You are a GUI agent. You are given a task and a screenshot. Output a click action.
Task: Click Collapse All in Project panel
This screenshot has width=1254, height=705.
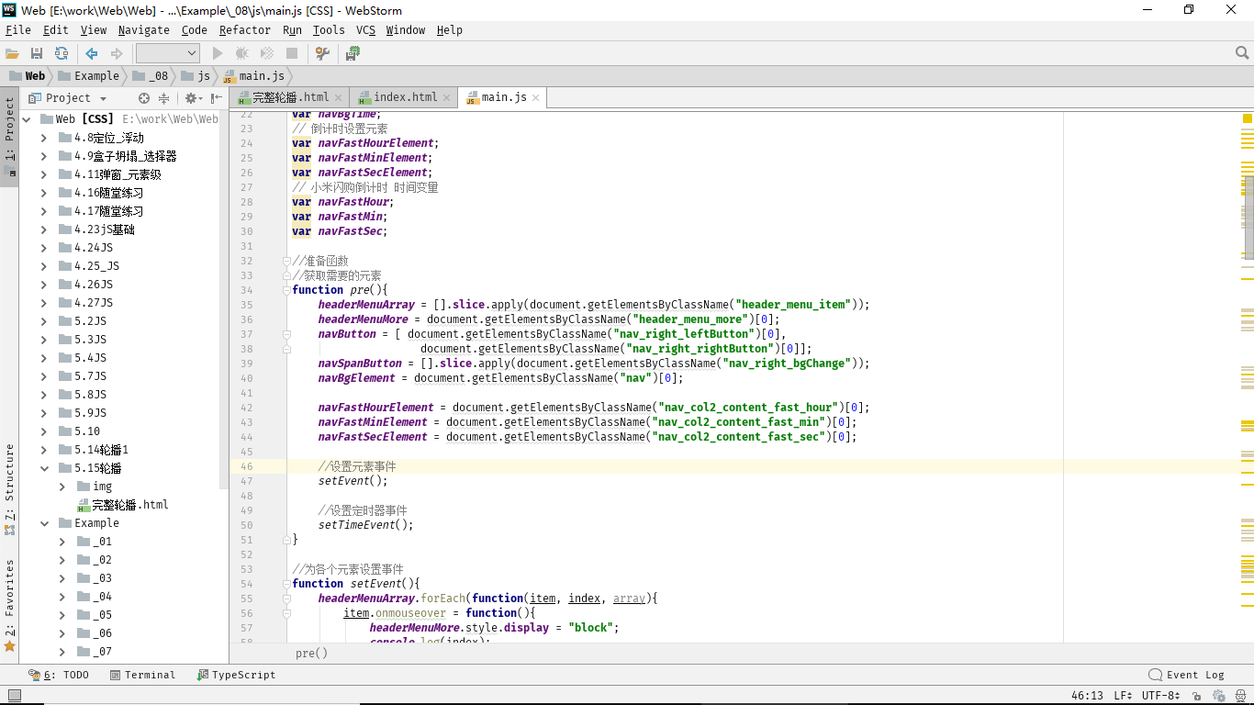164,98
